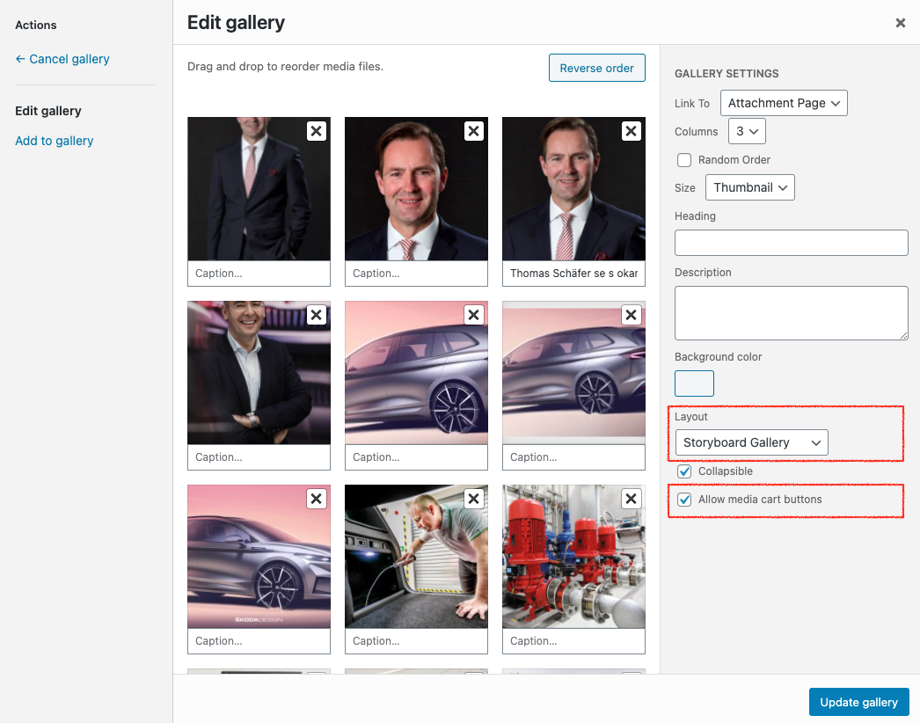Image resolution: width=920 pixels, height=723 pixels.
Task: Open the Background color swatch
Action: [x=694, y=383]
